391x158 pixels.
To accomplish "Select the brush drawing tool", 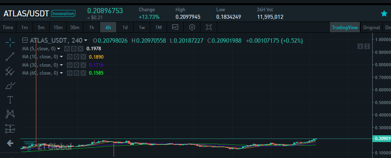I will pos(10,86).
